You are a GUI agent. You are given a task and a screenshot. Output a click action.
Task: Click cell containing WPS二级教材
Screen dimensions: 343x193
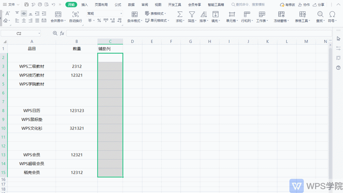pyautogui.click(x=32, y=66)
